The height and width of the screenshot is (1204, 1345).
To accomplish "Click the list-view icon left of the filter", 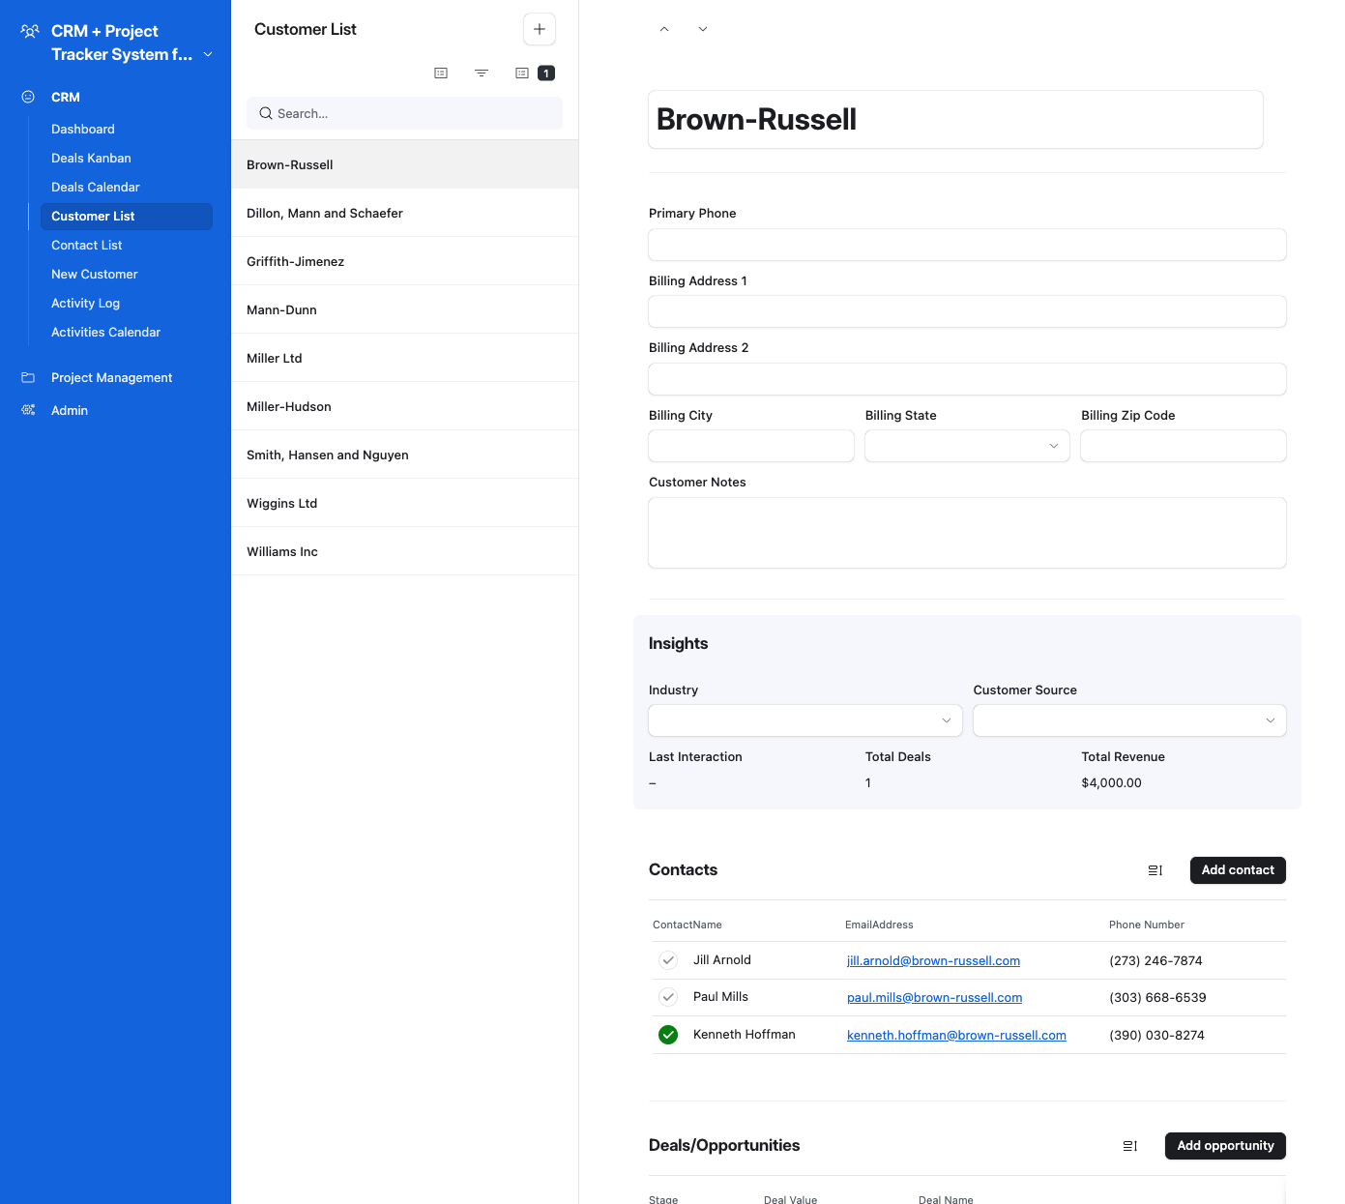I will (x=441, y=73).
